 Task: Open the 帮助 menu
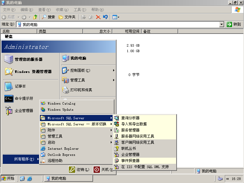coord(98,10)
